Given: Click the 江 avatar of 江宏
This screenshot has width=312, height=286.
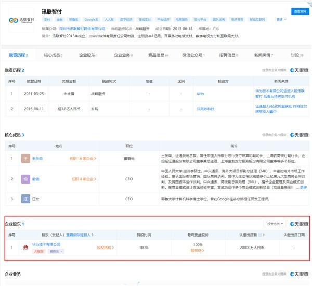Looking at the screenshot, I should [24, 199].
